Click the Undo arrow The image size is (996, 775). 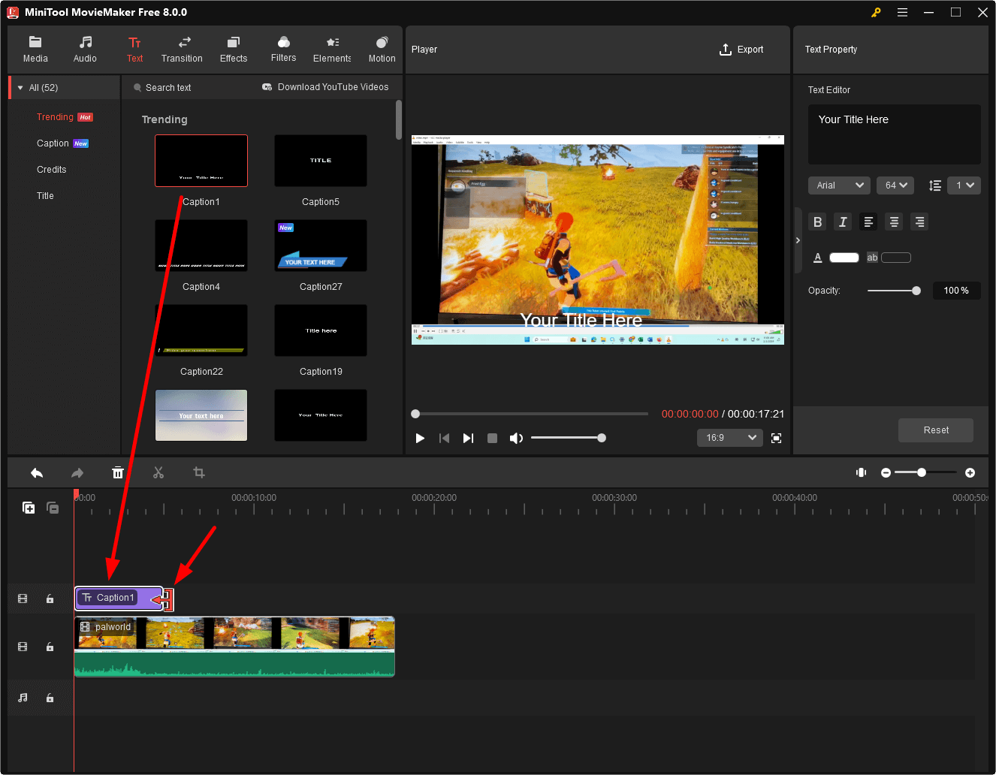click(37, 472)
